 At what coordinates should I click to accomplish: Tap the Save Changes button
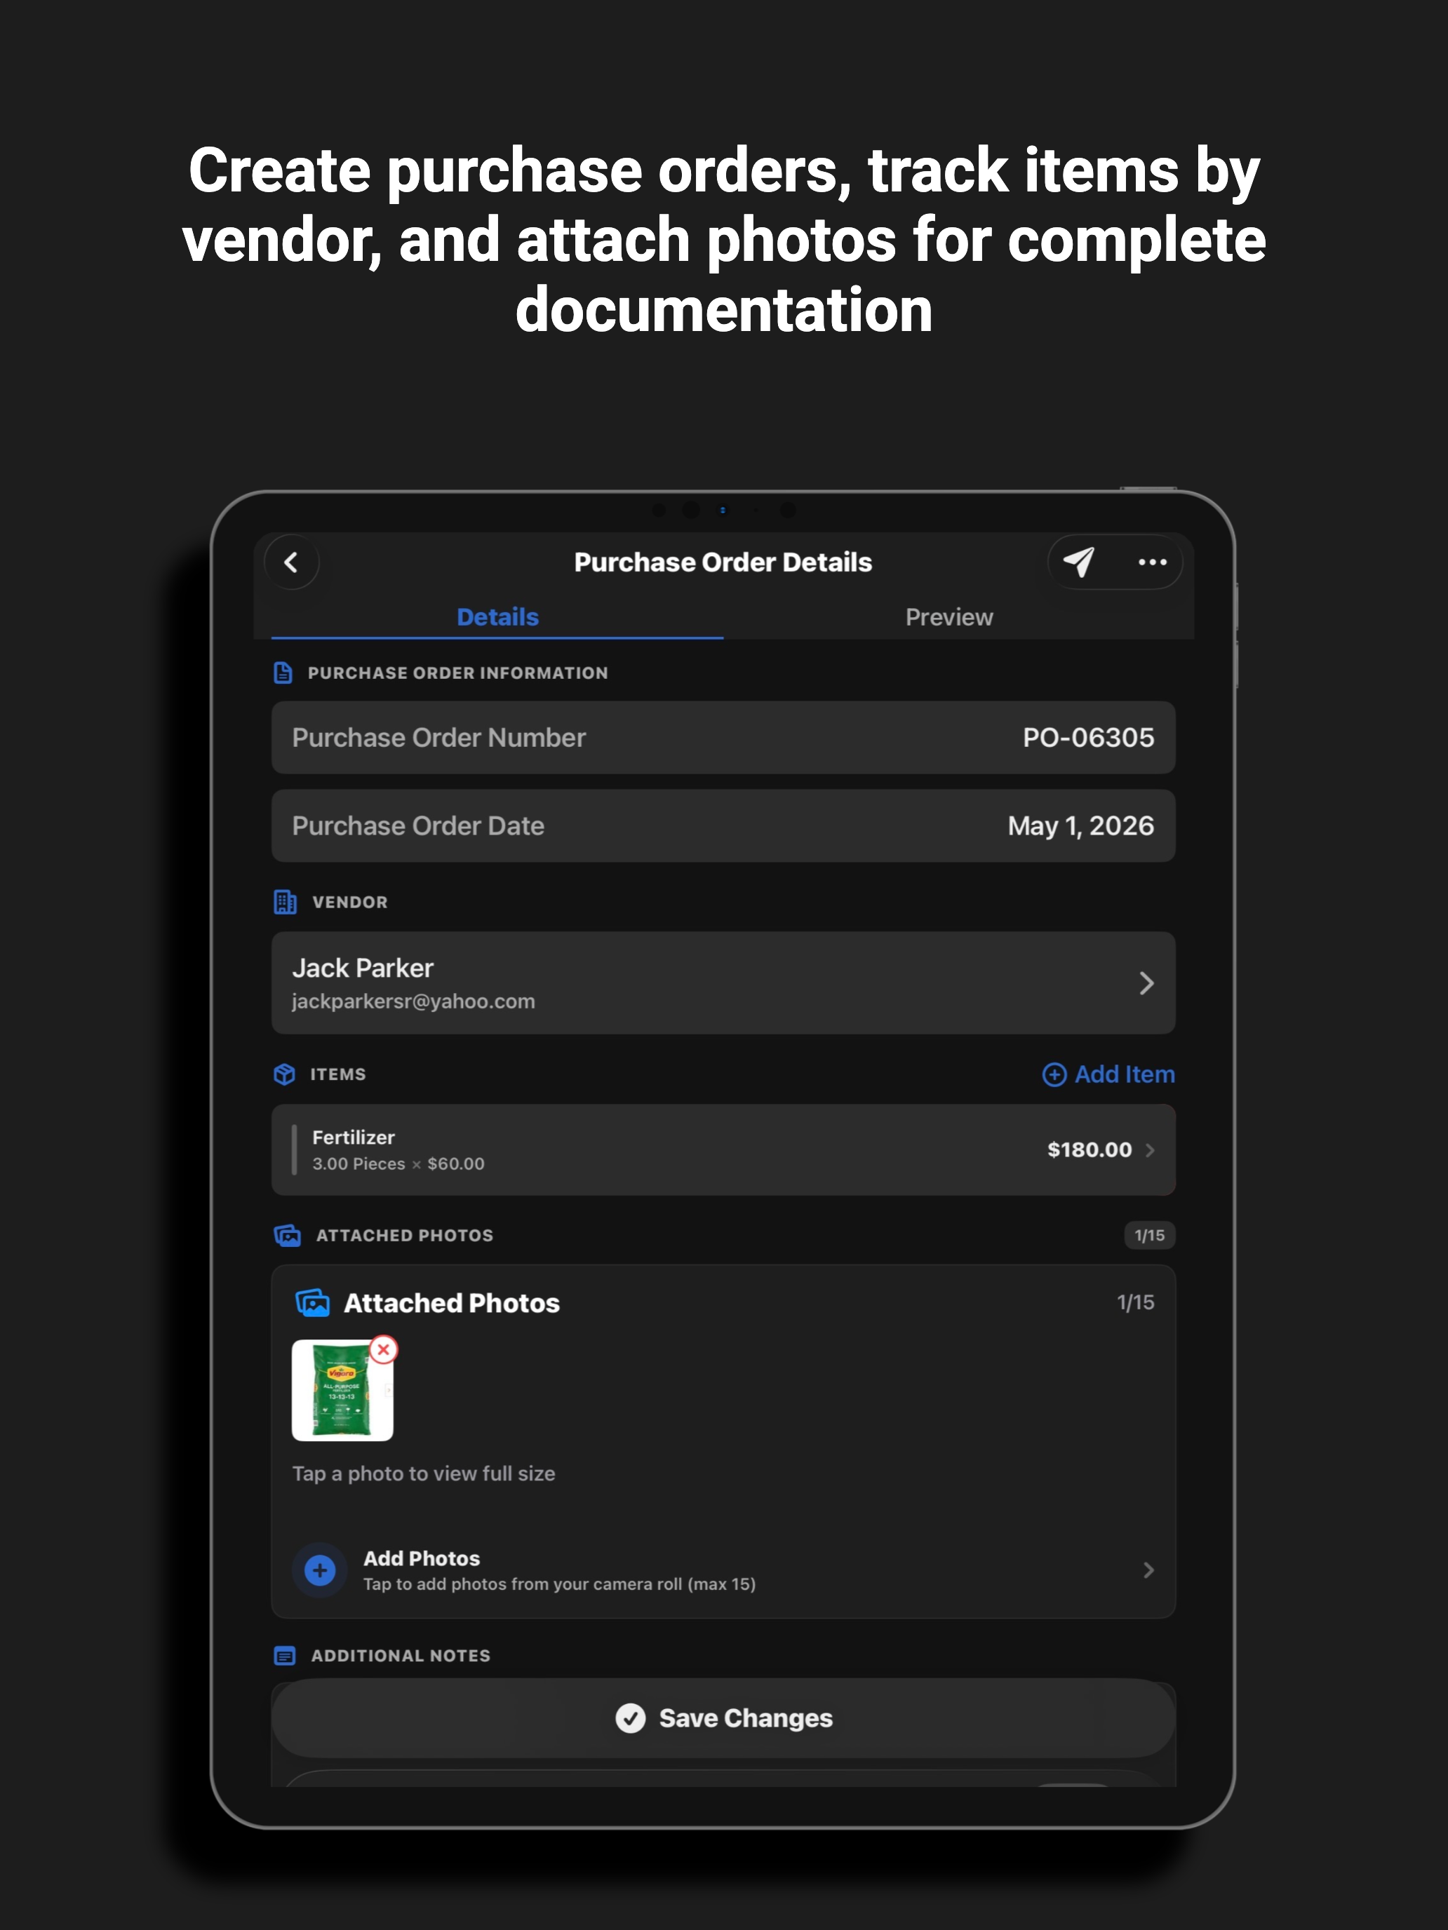[723, 1717]
